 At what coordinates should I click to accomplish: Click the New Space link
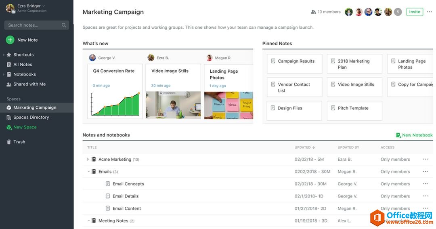coord(25,127)
